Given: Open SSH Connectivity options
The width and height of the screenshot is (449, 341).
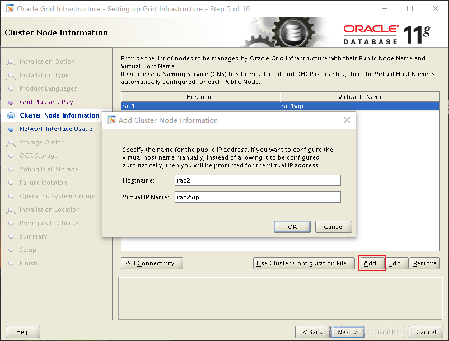Looking at the screenshot, I should (152, 263).
